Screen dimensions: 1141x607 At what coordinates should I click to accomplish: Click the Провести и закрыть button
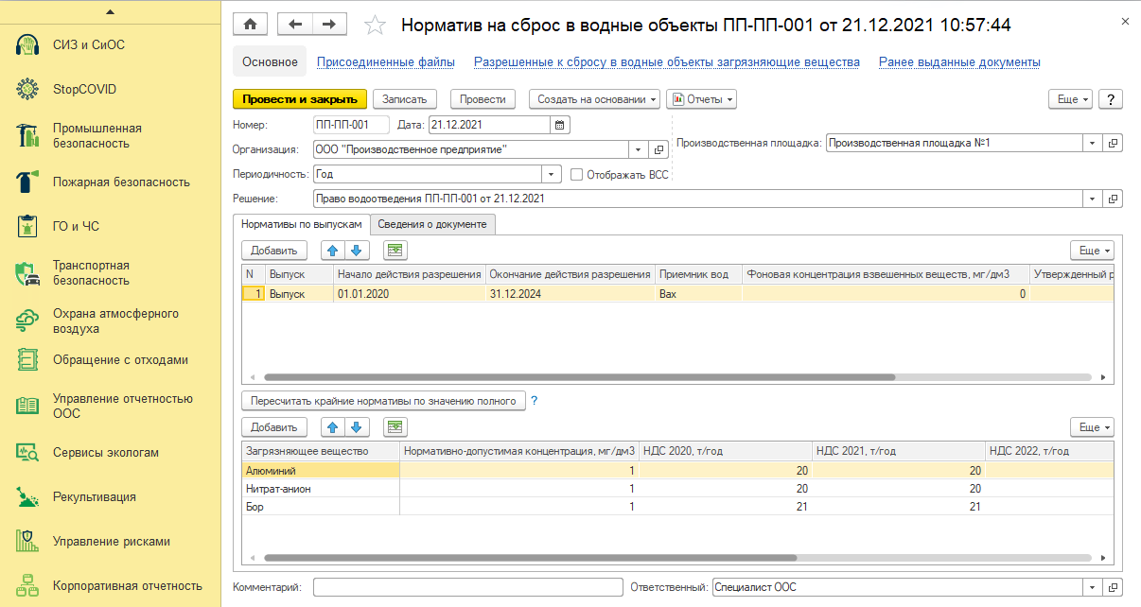pos(299,99)
